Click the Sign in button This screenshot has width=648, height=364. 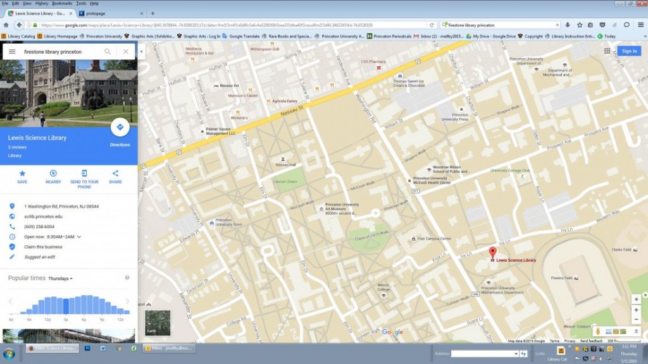point(628,51)
